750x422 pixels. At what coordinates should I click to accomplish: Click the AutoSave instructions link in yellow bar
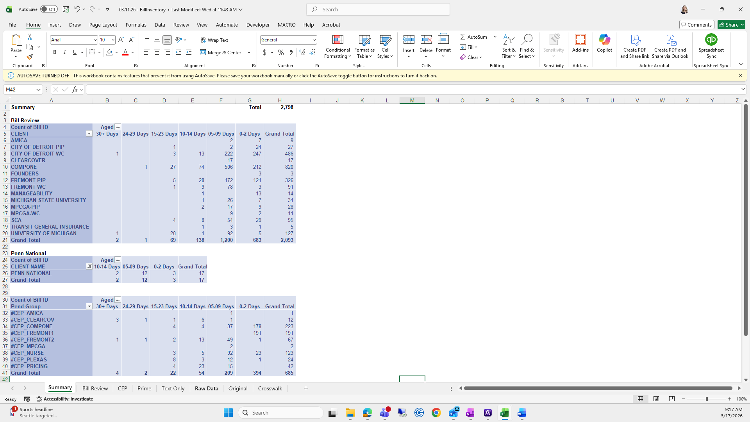point(255,76)
